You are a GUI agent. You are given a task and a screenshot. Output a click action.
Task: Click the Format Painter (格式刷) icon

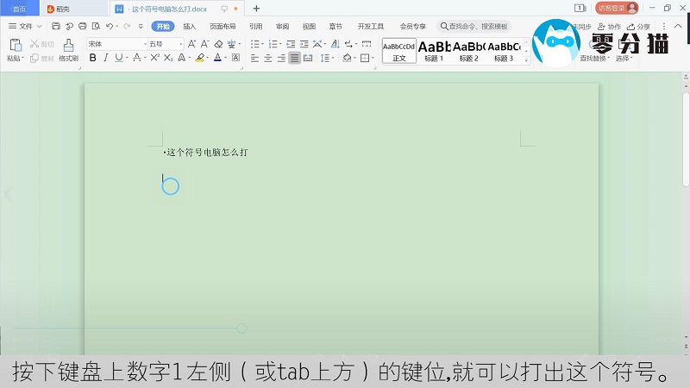[68, 45]
